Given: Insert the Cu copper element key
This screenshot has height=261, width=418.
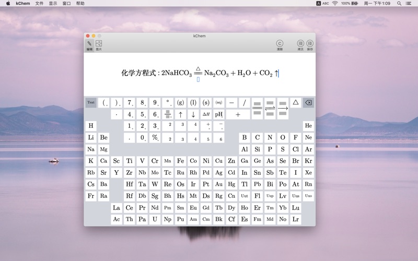Looking at the screenshot, I should [219, 161].
